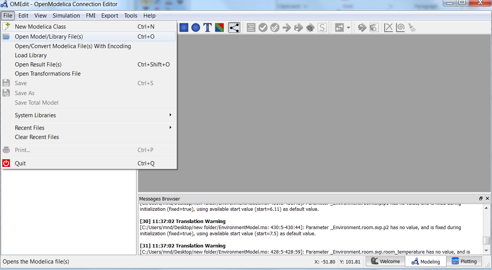Click Messages Browser scroll up arrow
The height and width of the screenshot is (270, 492).
click(x=486, y=208)
